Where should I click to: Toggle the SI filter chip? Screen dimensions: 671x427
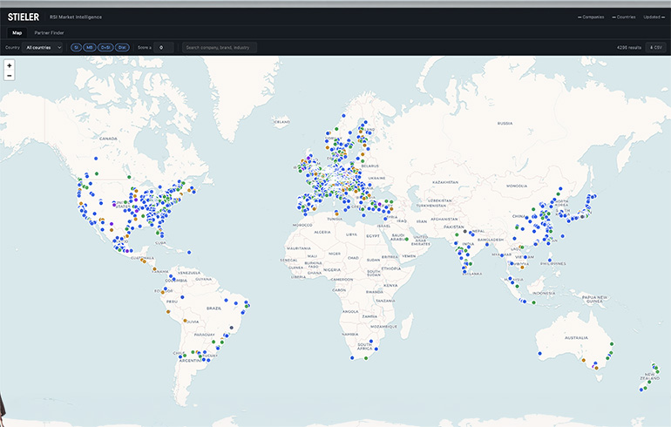76,47
